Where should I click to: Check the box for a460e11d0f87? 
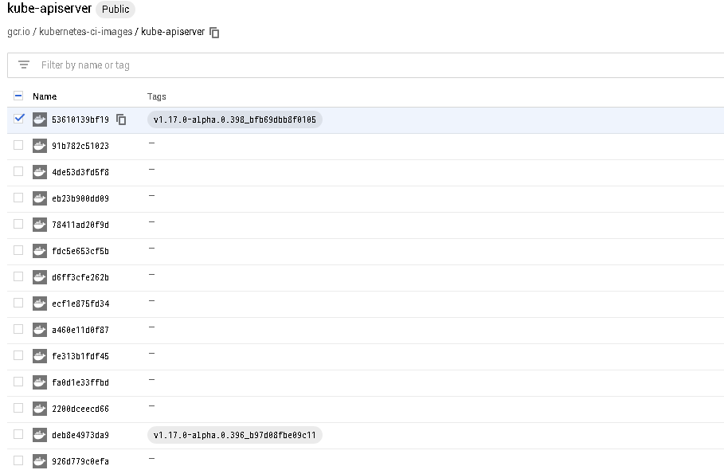(x=18, y=329)
